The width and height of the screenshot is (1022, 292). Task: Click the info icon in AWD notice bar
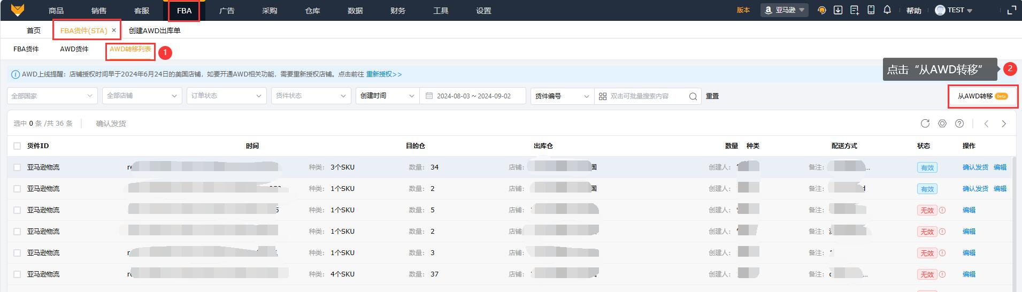(16, 74)
